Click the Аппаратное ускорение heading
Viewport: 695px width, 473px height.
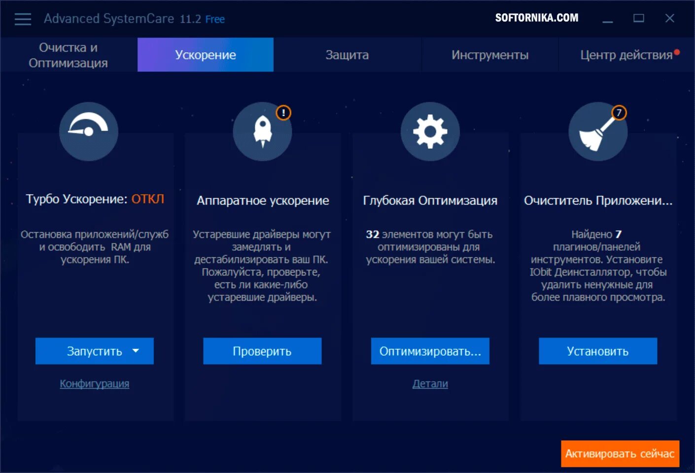[263, 201]
